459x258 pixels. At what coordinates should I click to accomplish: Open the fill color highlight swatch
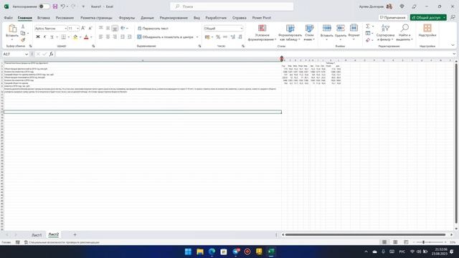pos(75,37)
